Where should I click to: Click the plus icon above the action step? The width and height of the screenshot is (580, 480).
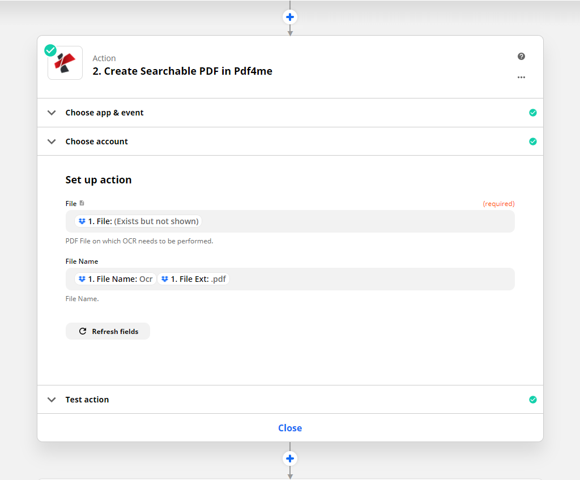(x=290, y=17)
